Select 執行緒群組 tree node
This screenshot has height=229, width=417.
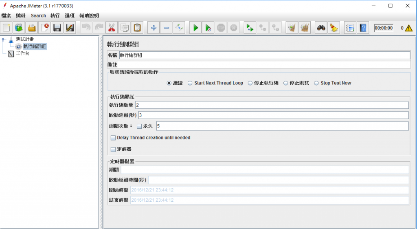pyautogui.click(x=35, y=46)
